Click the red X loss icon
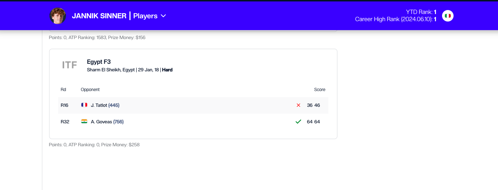 (298, 105)
